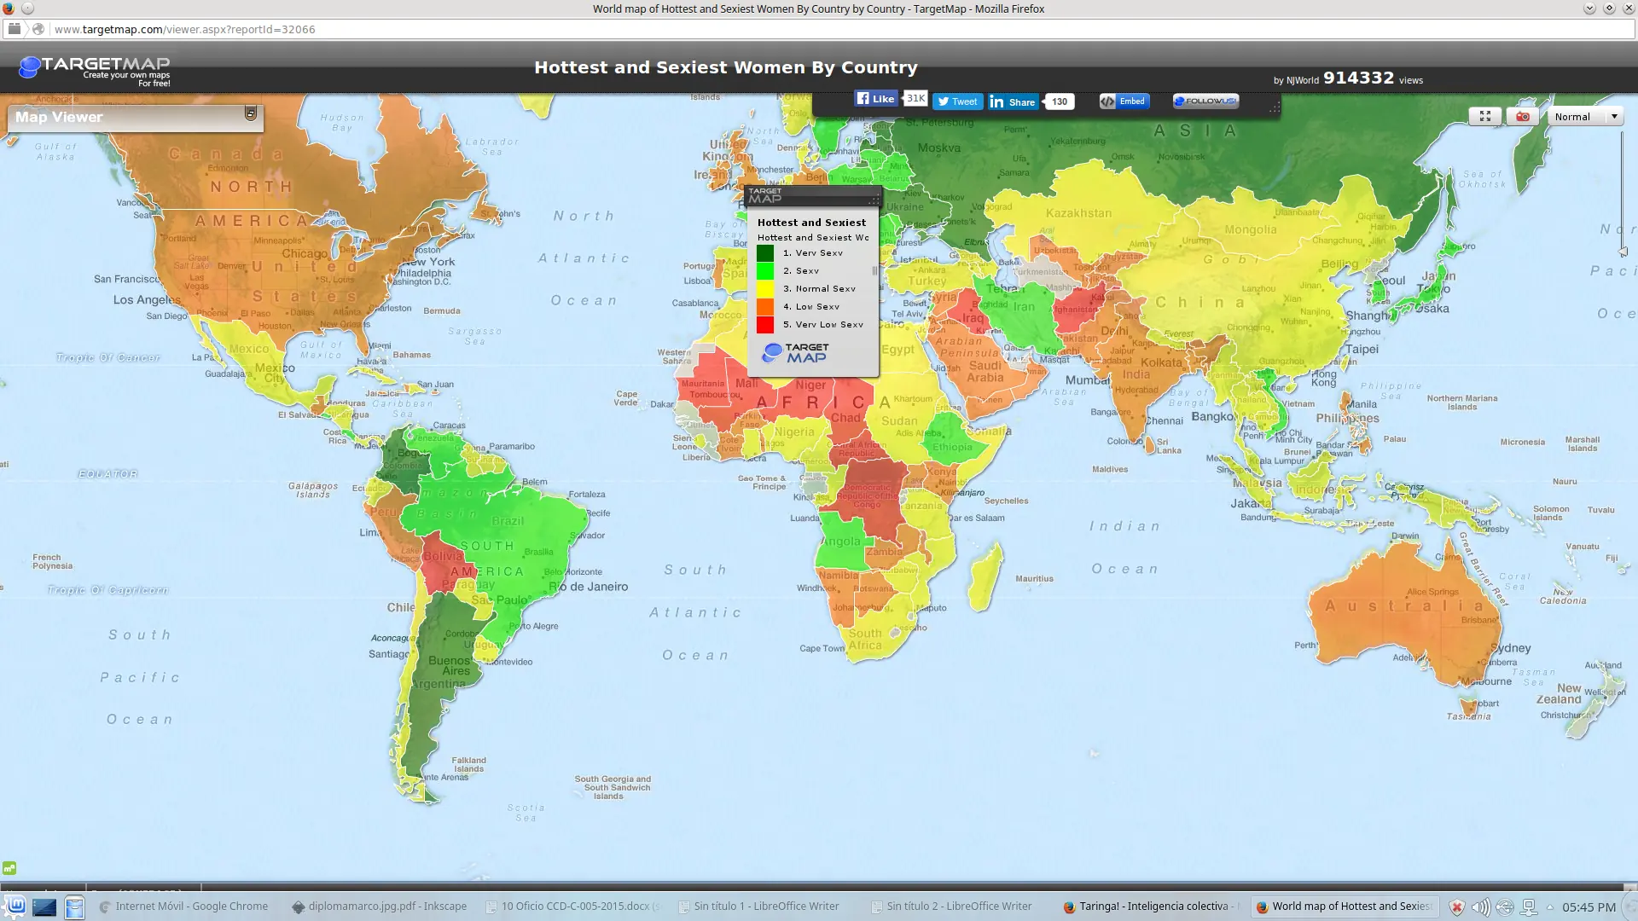This screenshot has width=1638, height=921.
Task: Open the Linux Mint start menu
Action: tap(15, 907)
